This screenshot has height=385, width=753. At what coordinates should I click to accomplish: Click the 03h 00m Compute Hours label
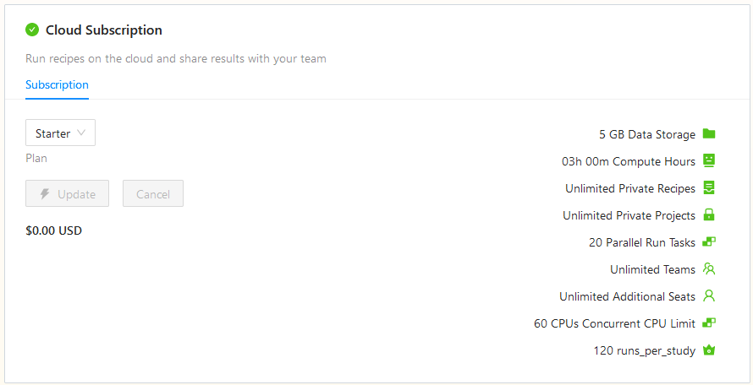628,161
